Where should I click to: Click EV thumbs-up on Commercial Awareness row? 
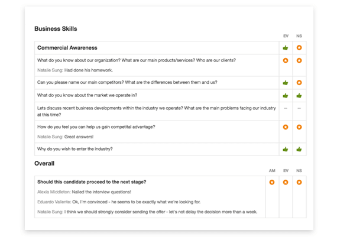(286, 48)
